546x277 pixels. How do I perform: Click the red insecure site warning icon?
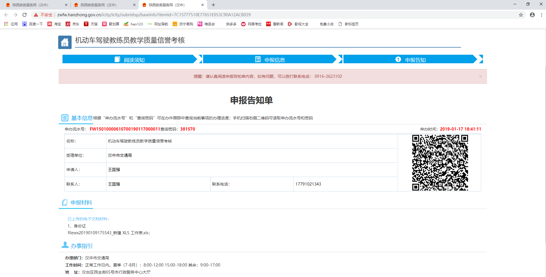[x=36, y=15]
